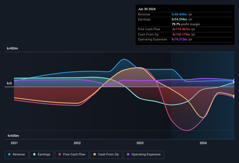239x163 pixels.
Task: Click the Earnings row label in tooltip
Action: click(x=144, y=19)
